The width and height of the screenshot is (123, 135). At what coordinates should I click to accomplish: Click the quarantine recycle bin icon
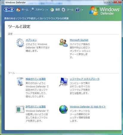20,81
